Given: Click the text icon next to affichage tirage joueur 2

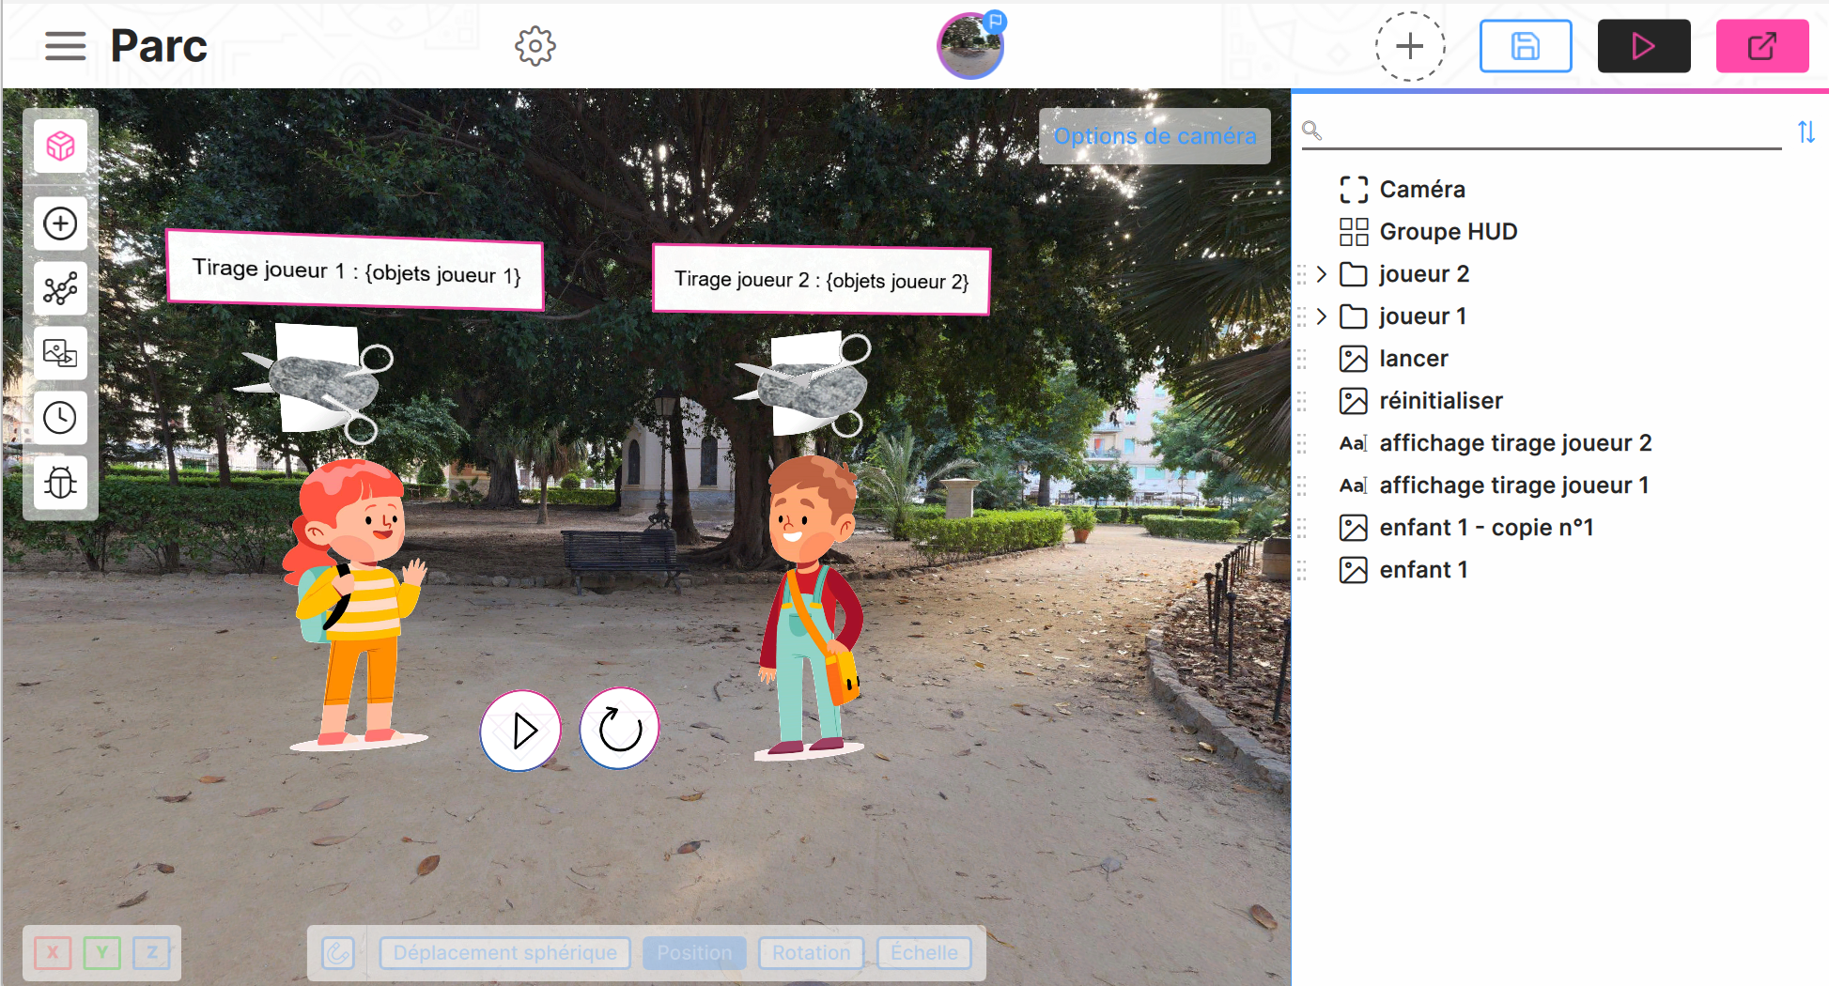Looking at the screenshot, I should pos(1353,443).
